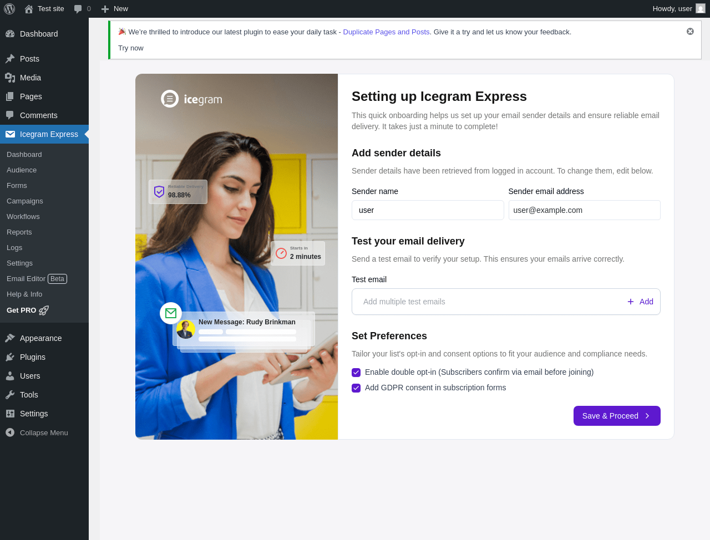Click the Media icon in sidebar
Screen dimensions: 710x540
pyautogui.click(x=10, y=78)
